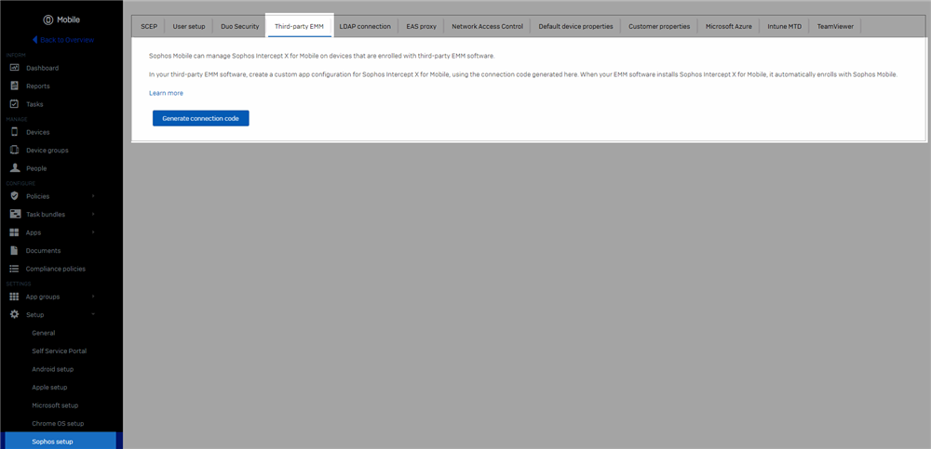Image resolution: width=931 pixels, height=449 pixels.
Task: Switch to the EAS proxy tab
Action: pos(421,27)
